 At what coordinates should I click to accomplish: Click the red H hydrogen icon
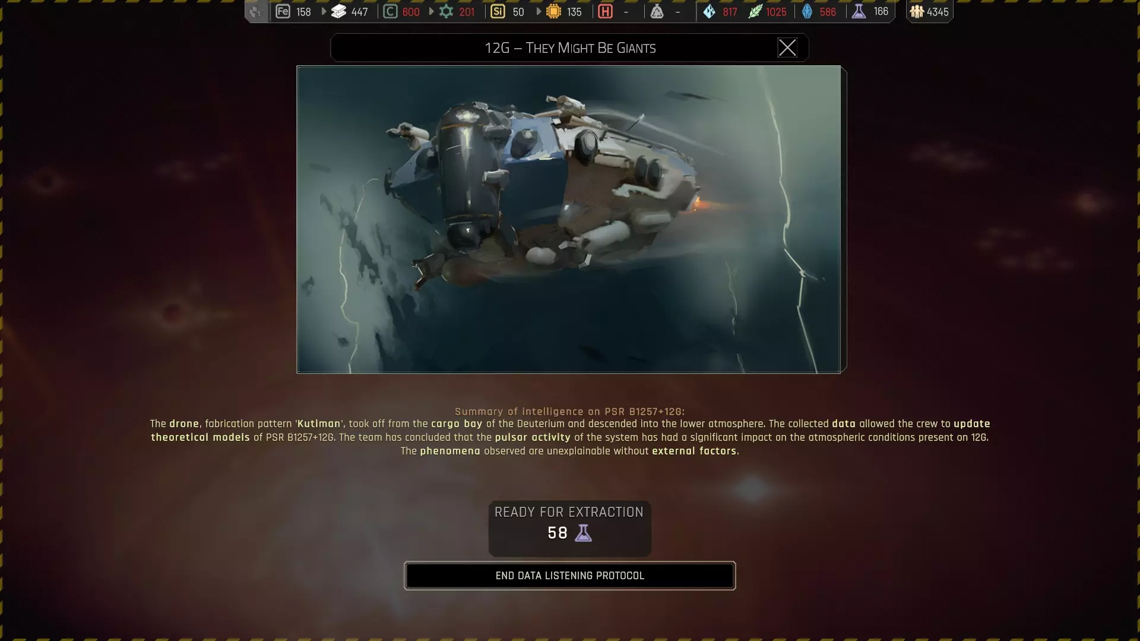605,11
